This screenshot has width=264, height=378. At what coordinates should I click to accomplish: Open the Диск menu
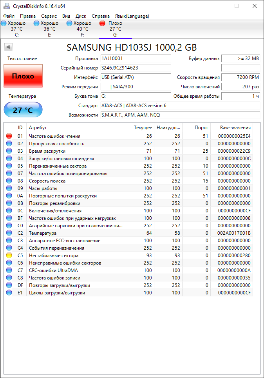pos(81,16)
